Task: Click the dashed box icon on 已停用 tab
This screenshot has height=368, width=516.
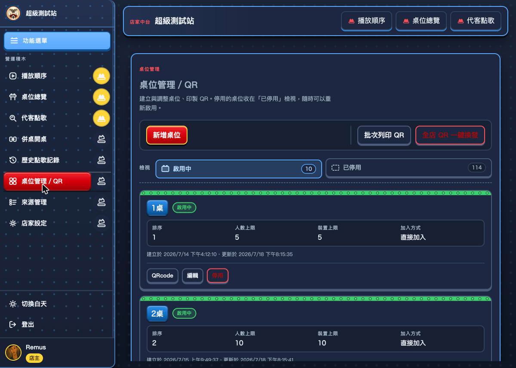Action: click(335, 168)
